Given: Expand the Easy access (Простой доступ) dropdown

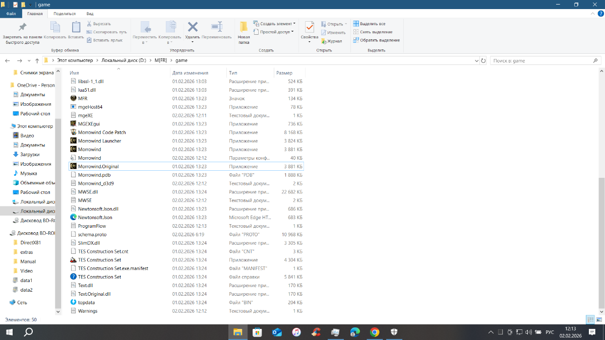Looking at the screenshot, I should (275, 32).
